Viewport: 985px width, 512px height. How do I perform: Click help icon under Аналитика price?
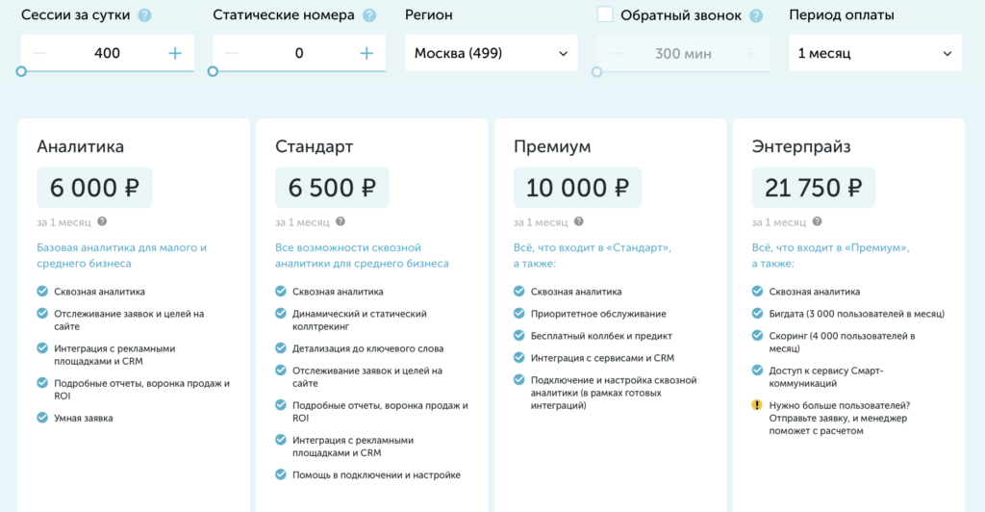[102, 221]
